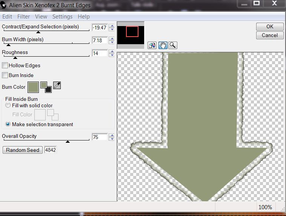This screenshot has height=216, width=286.
Task: Click the random seed number field 4842
Action: click(50, 150)
